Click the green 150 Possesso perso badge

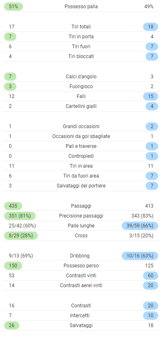(13, 266)
